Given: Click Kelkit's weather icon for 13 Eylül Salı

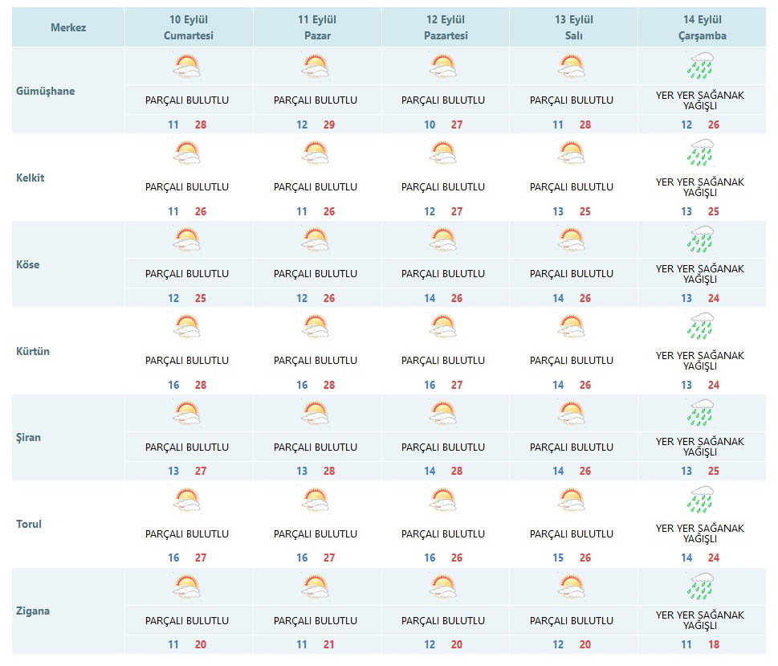Looking at the screenshot, I should [572, 153].
